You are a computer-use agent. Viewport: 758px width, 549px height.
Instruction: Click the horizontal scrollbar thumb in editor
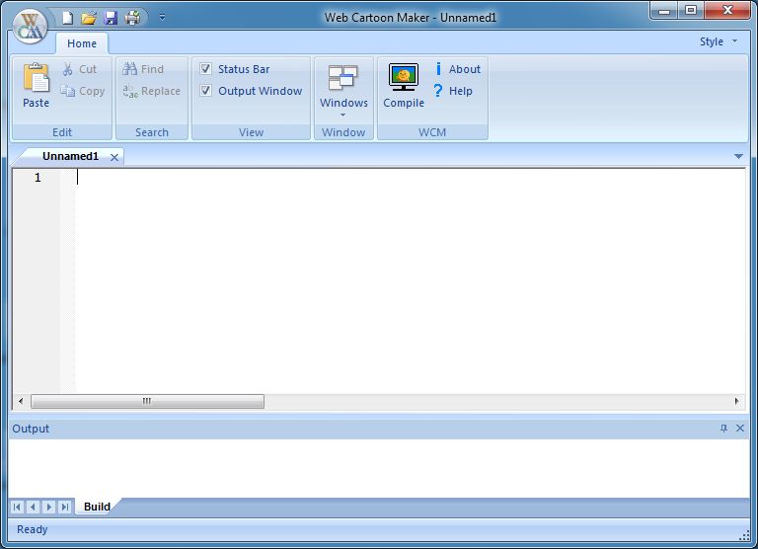pos(147,401)
